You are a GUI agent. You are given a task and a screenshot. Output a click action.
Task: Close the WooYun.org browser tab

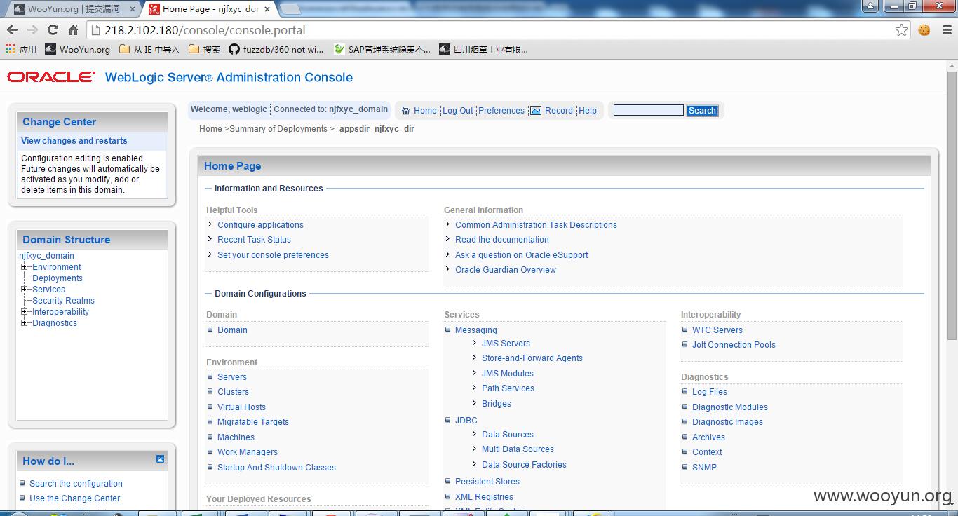(132, 9)
